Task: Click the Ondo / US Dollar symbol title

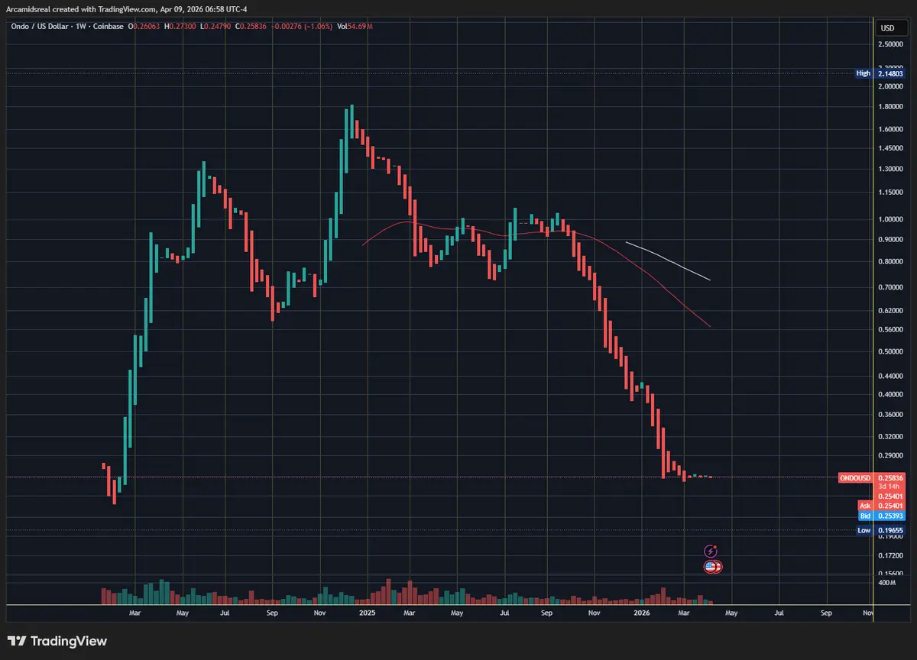Action: point(39,26)
